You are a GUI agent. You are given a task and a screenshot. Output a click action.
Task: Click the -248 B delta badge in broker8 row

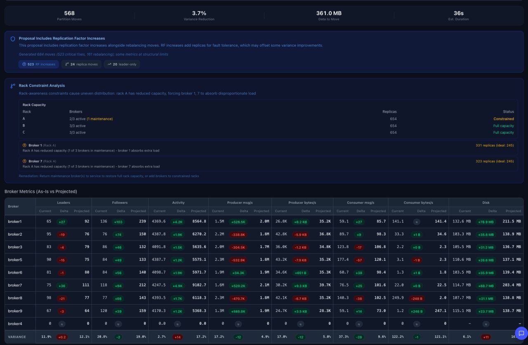coord(417,298)
